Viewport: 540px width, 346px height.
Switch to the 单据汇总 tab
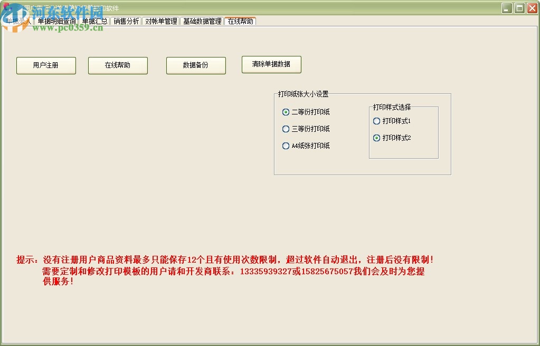click(94, 21)
